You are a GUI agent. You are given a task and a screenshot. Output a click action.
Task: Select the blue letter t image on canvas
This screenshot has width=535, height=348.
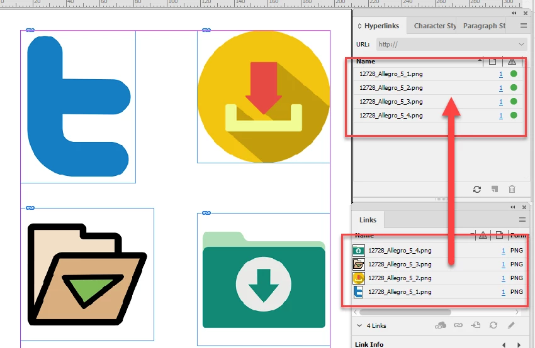click(x=78, y=106)
